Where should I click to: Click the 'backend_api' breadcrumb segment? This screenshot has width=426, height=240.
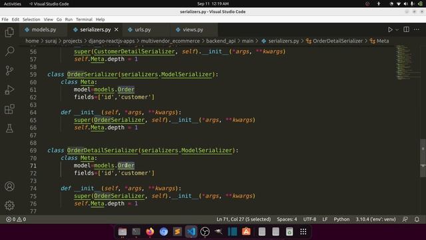220,41
